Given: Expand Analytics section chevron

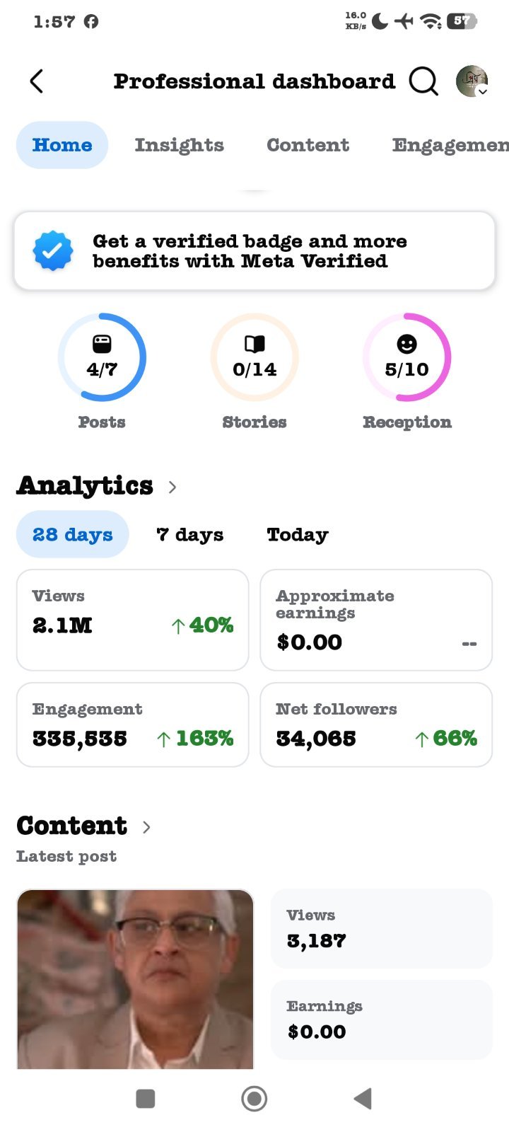Looking at the screenshot, I should point(172,487).
